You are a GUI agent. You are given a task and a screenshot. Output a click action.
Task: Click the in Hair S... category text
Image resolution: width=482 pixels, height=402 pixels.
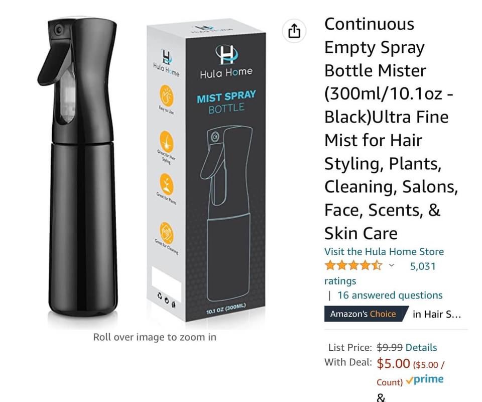coord(436,314)
